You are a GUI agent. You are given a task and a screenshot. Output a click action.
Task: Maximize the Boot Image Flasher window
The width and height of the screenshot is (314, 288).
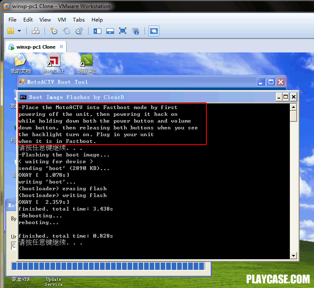[286, 97]
